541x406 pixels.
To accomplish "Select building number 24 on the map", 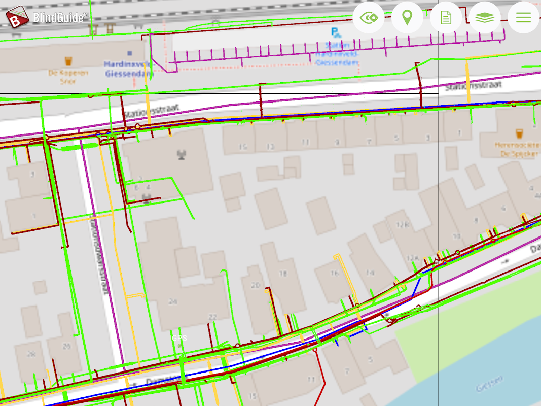I will point(173,301).
